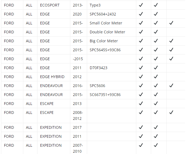The image size is (187, 154).
Task: Click the third checkmark in the ENDEAVOUR SPC5606 row
Action: coord(171,85)
